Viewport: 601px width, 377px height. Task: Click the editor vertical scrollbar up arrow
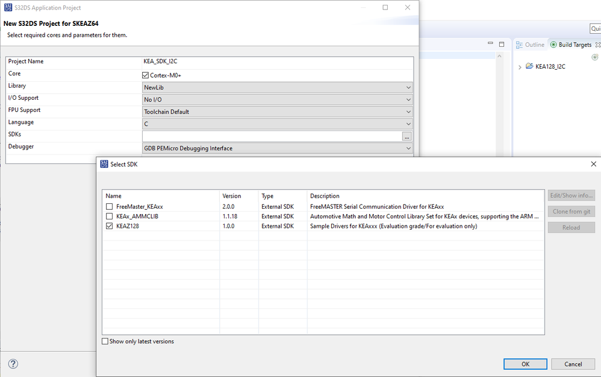[x=499, y=57]
